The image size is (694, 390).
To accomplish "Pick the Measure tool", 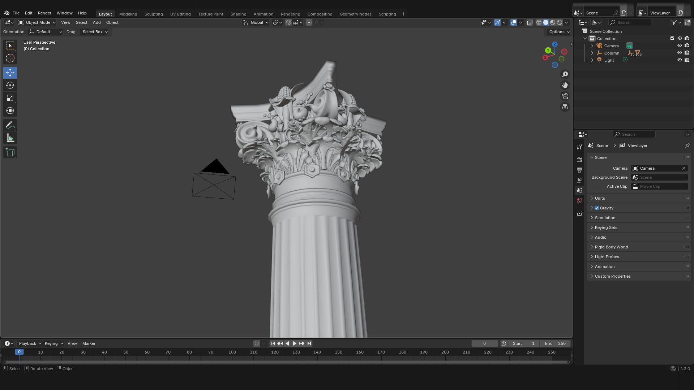I will (x=10, y=138).
